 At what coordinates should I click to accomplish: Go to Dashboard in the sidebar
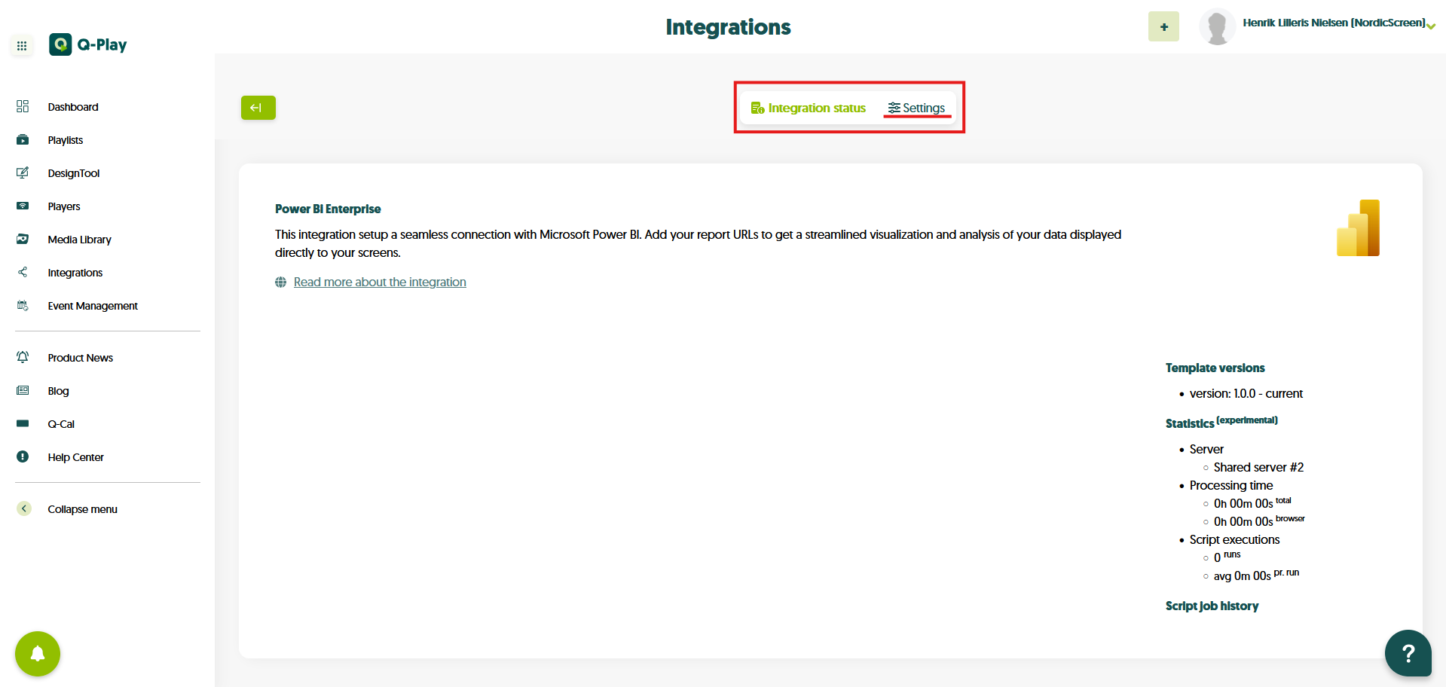pos(72,107)
